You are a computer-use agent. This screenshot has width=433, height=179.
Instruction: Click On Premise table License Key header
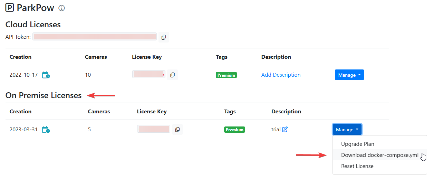[x=152, y=111]
